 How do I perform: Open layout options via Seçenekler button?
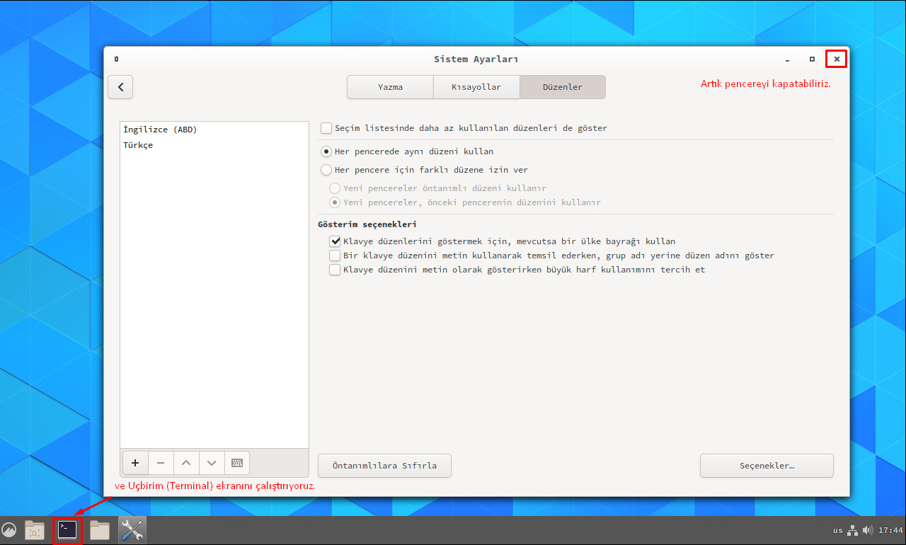pyautogui.click(x=767, y=465)
